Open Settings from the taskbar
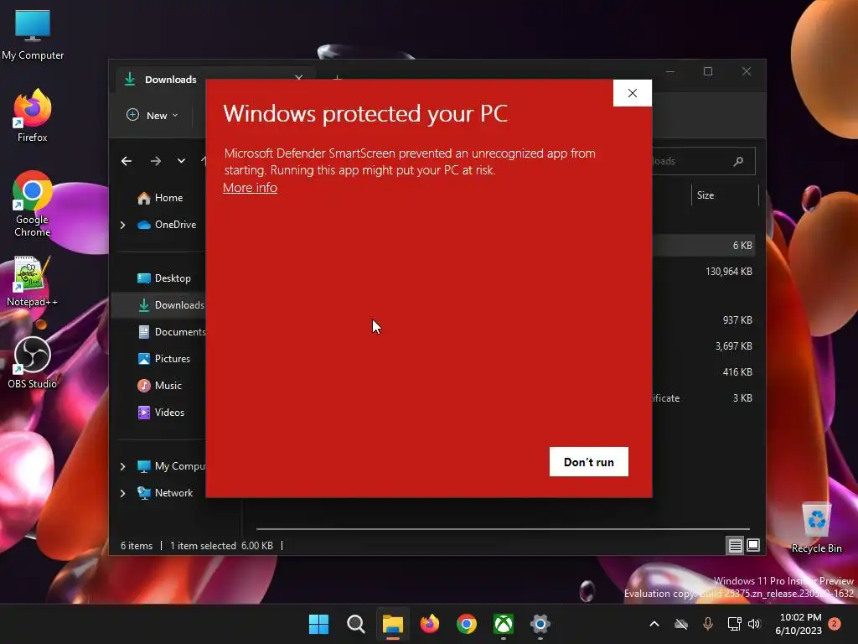858x644 pixels. [540, 624]
